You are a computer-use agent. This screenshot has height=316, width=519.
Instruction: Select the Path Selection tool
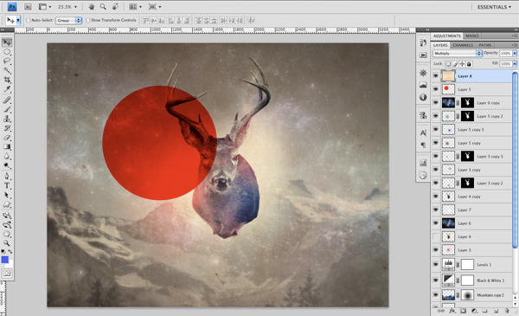(7, 195)
